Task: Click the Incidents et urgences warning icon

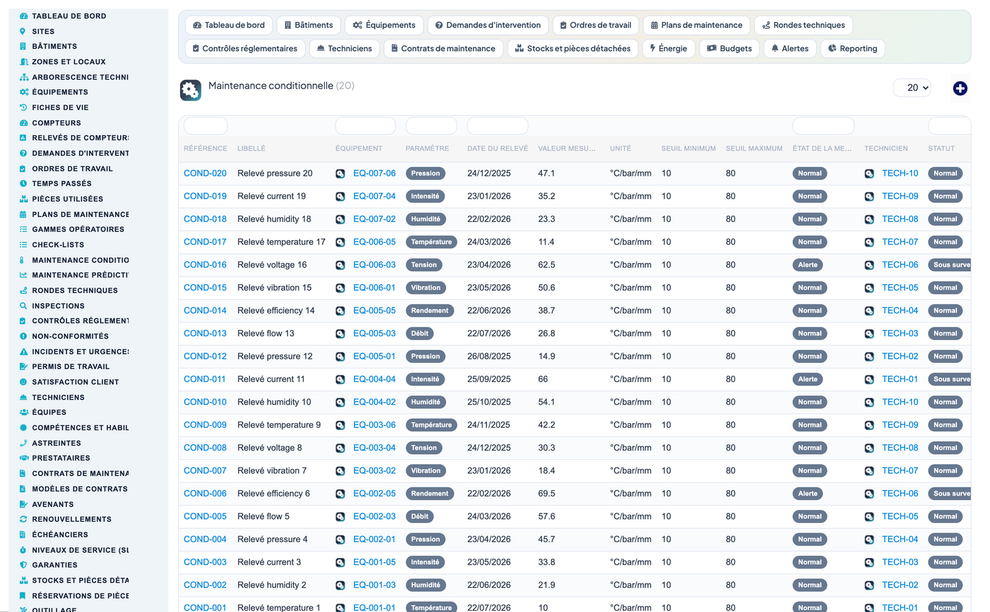Action: pos(23,352)
